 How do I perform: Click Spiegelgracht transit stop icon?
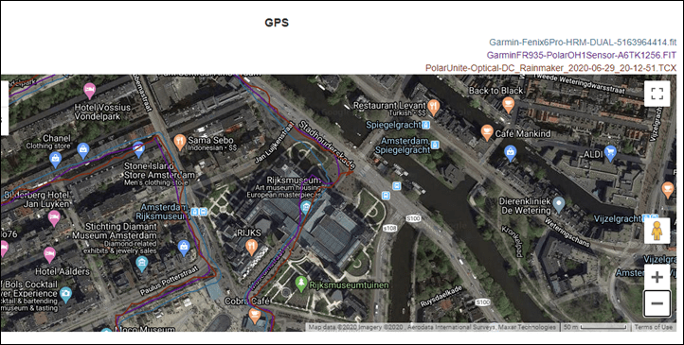(x=426, y=126)
